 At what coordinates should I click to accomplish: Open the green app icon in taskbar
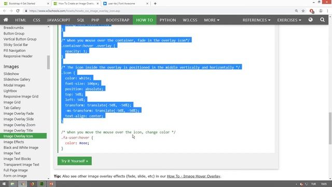[41, 184]
